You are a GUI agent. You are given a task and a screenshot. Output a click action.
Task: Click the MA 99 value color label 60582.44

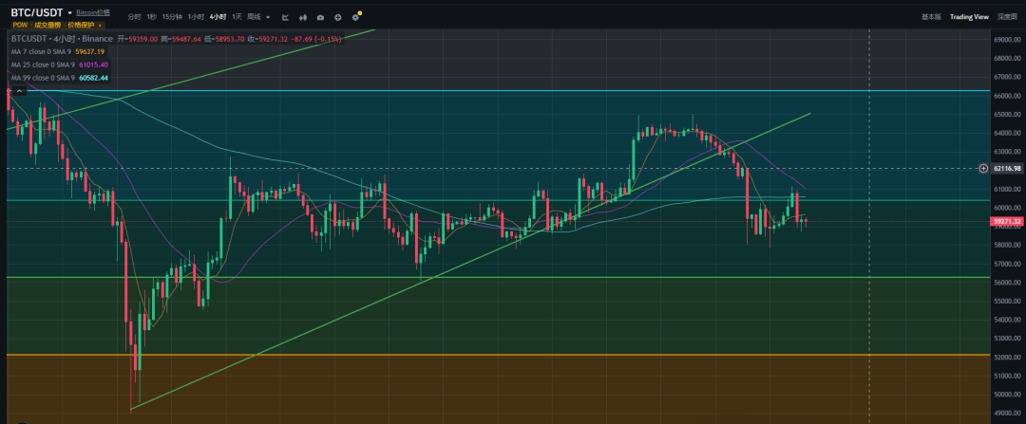[91, 78]
